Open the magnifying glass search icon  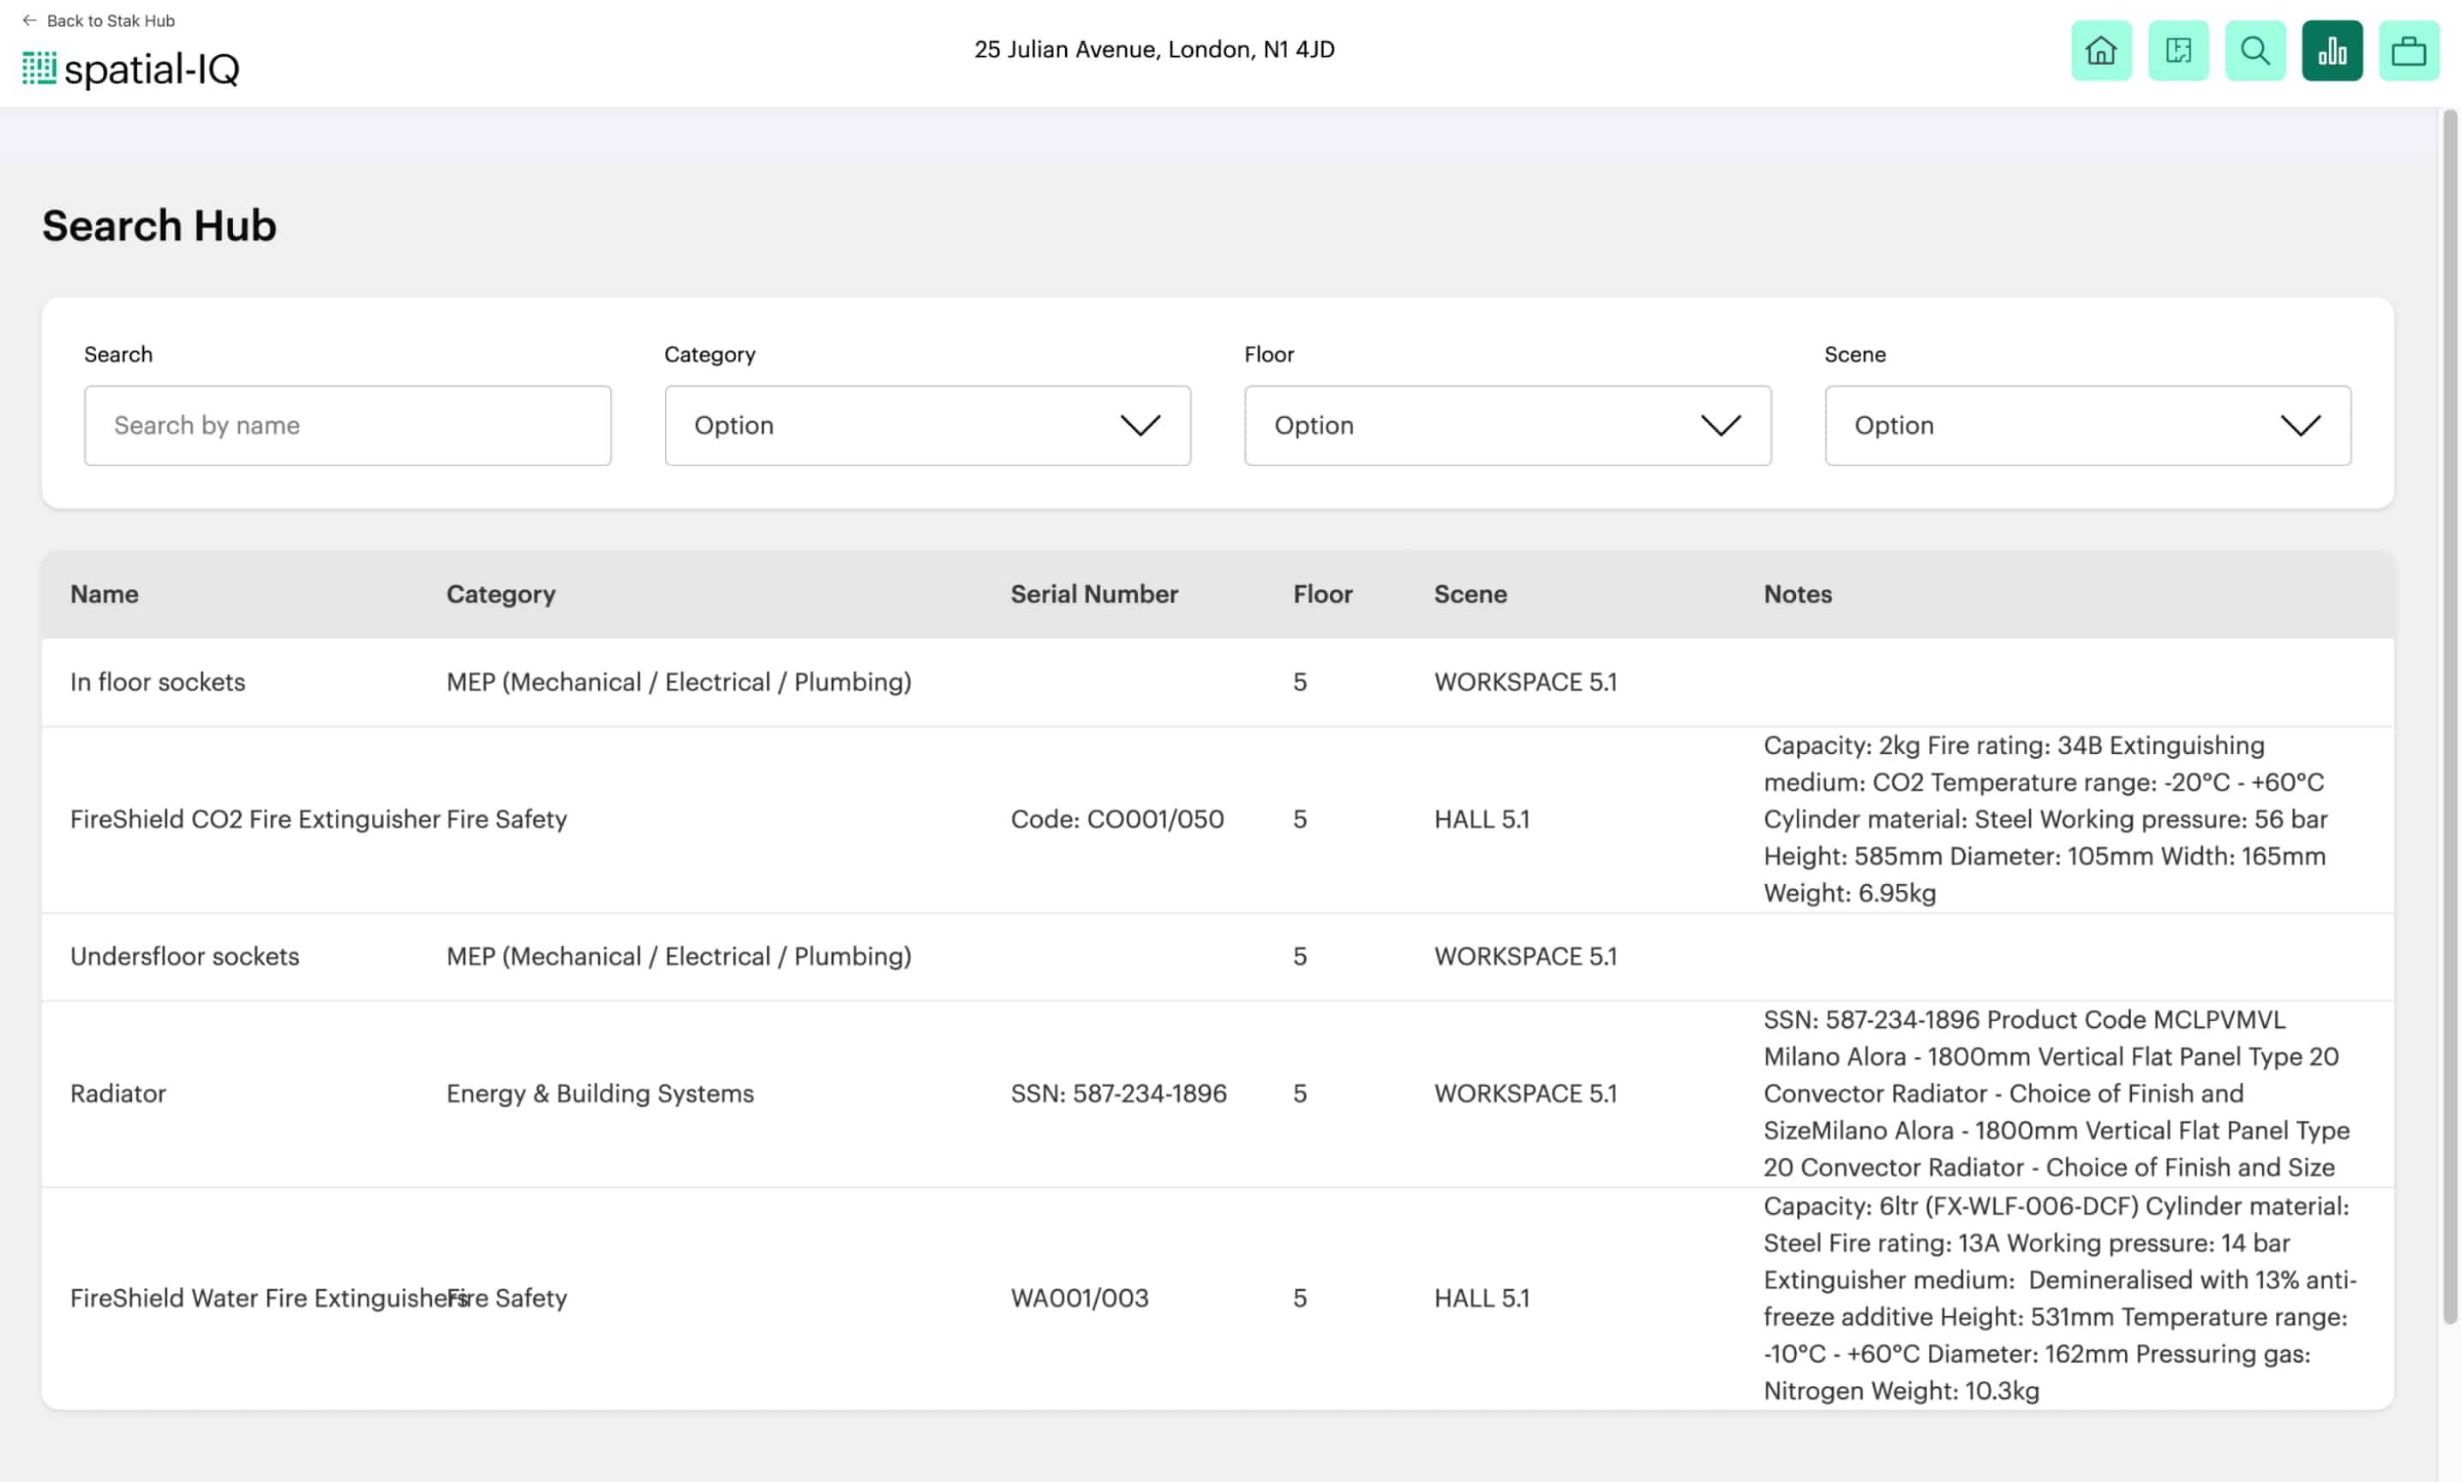(x=2254, y=50)
